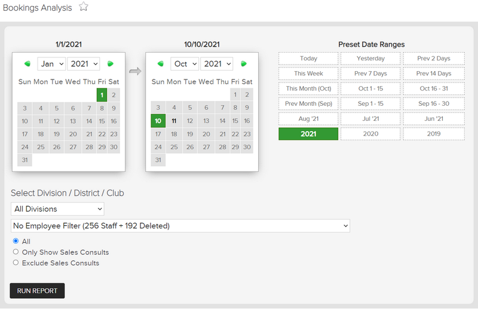This screenshot has height=309, width=478.
Task: Select Only Show Sales Consults
Action: (x=16, y=252)
